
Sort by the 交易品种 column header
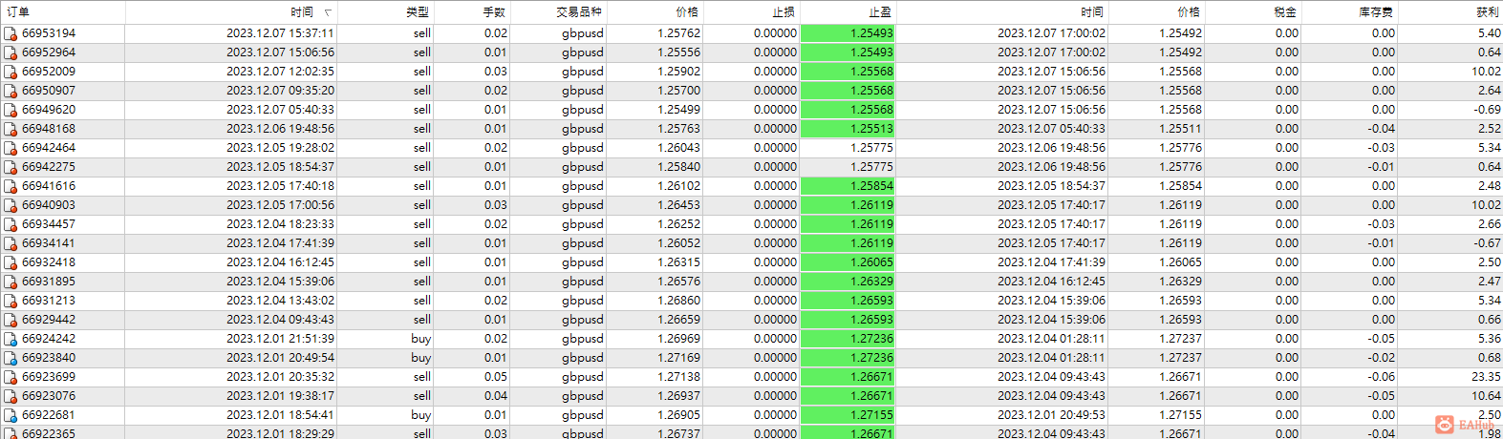pyautogui.click(x=558, y=12)
